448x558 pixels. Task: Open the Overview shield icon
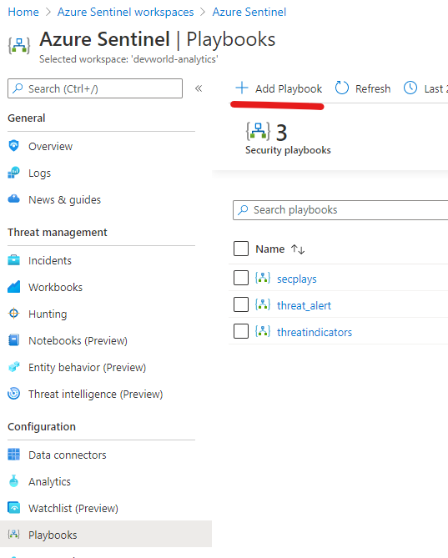click(x=13, y=146)
